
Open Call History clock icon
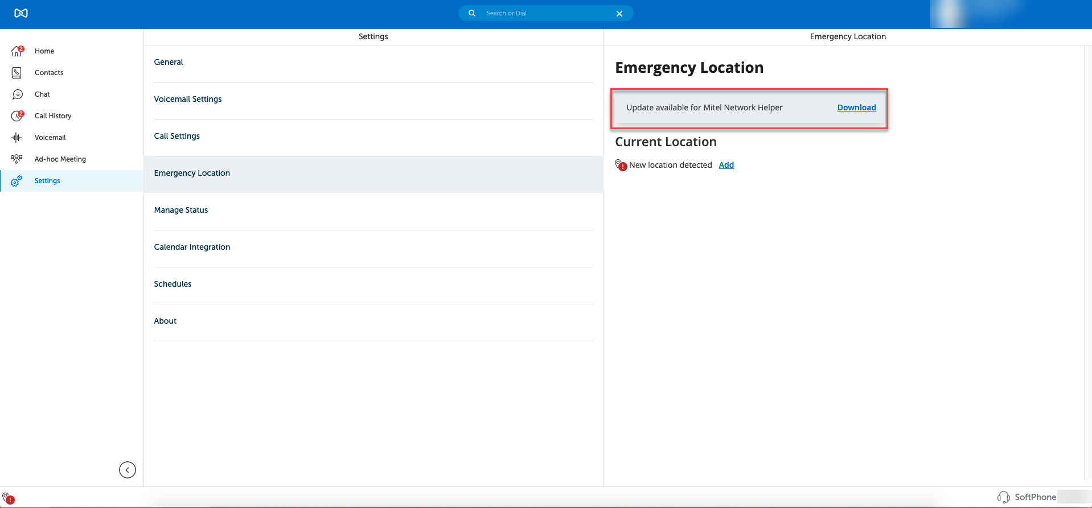(x=17, y=116)
